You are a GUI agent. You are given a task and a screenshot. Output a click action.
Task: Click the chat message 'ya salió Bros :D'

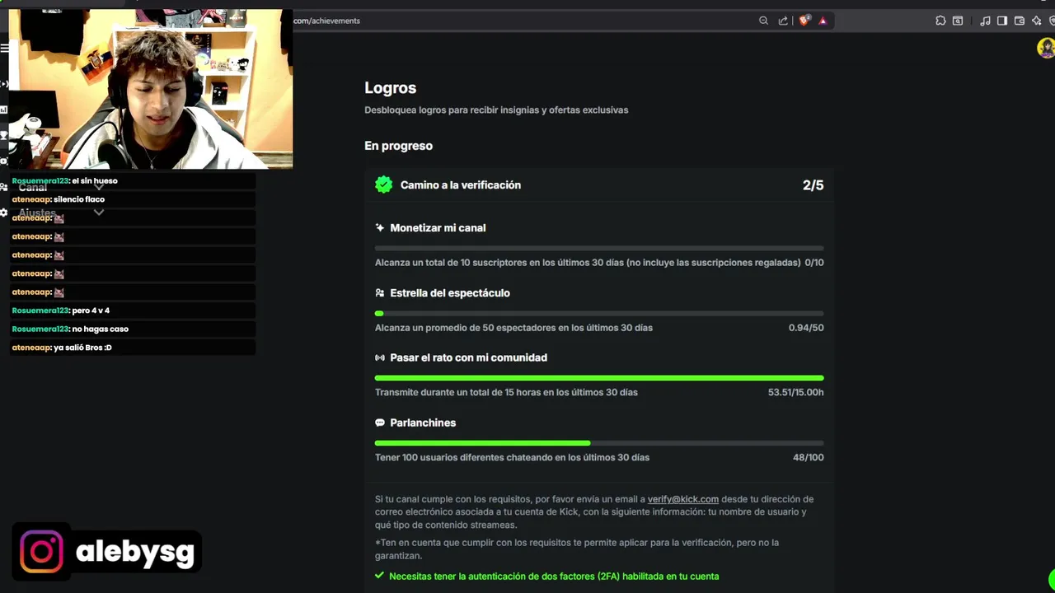(x=82, y=348)
